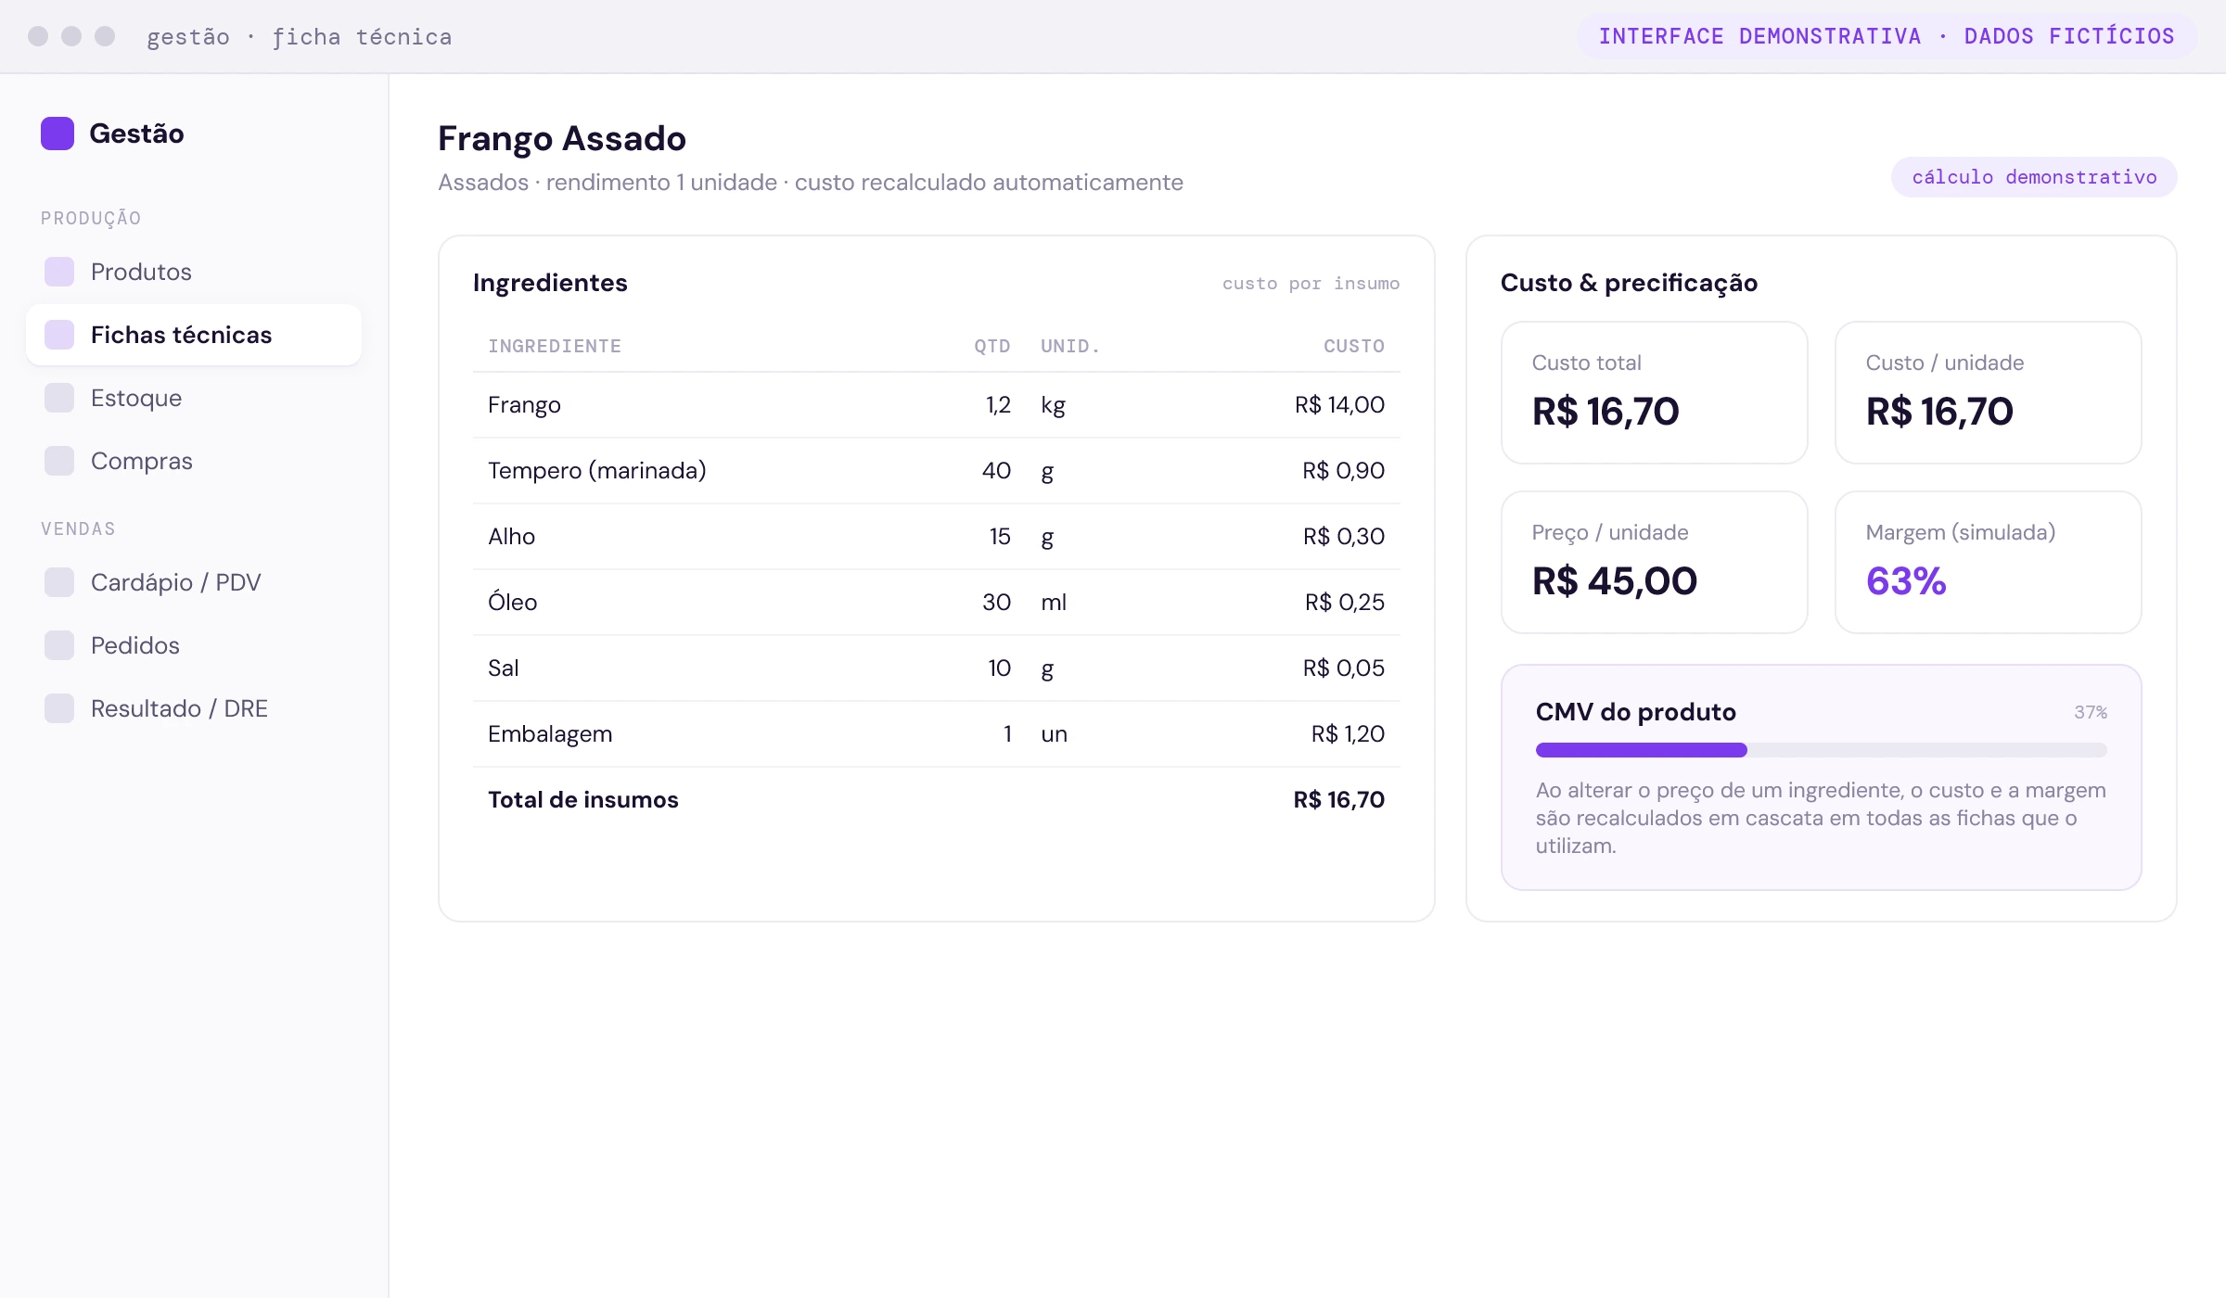Image resolution: width=2226 pixels, height=1298 pixels.
Task: Open Resultado / DRE report
Action: [x=194, y=708]
